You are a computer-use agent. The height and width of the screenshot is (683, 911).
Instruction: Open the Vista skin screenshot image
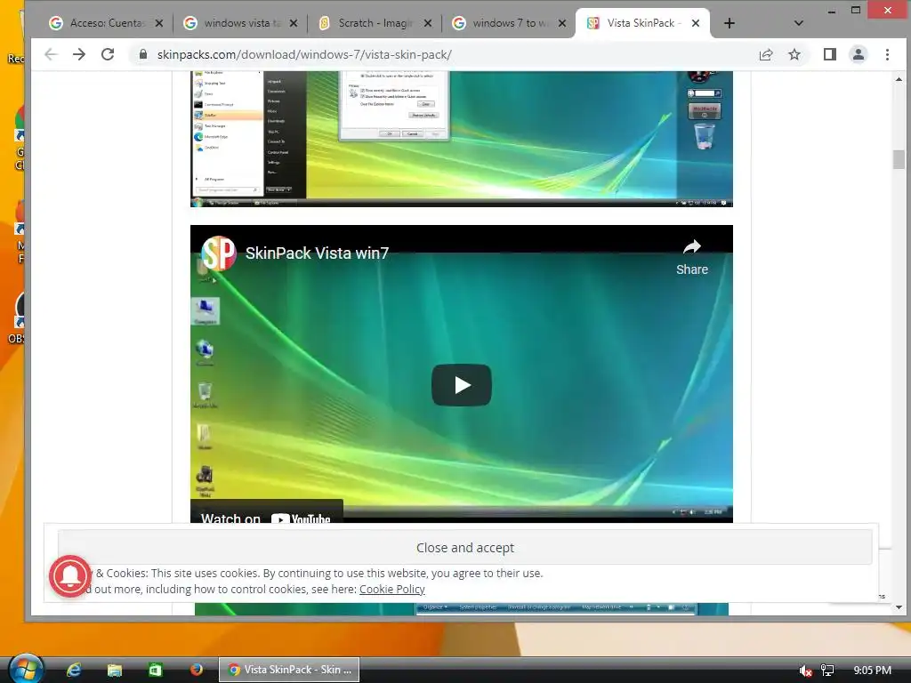[462, 139]
